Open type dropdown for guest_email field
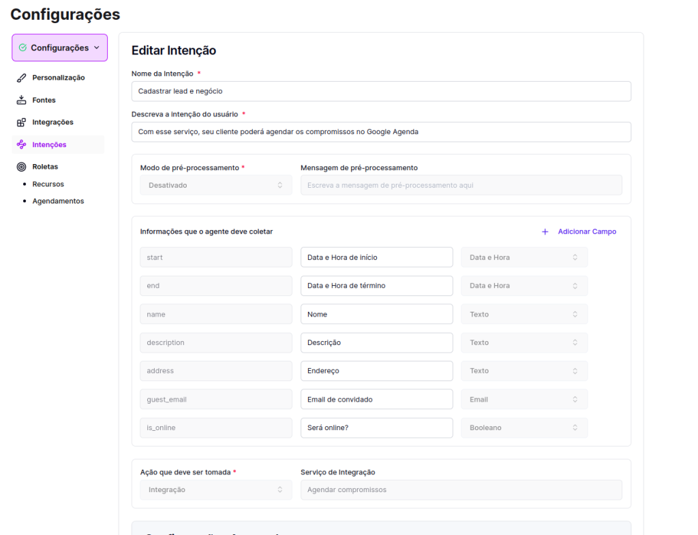698x535 pixels. pyautogui.click(x=523, y=400)
